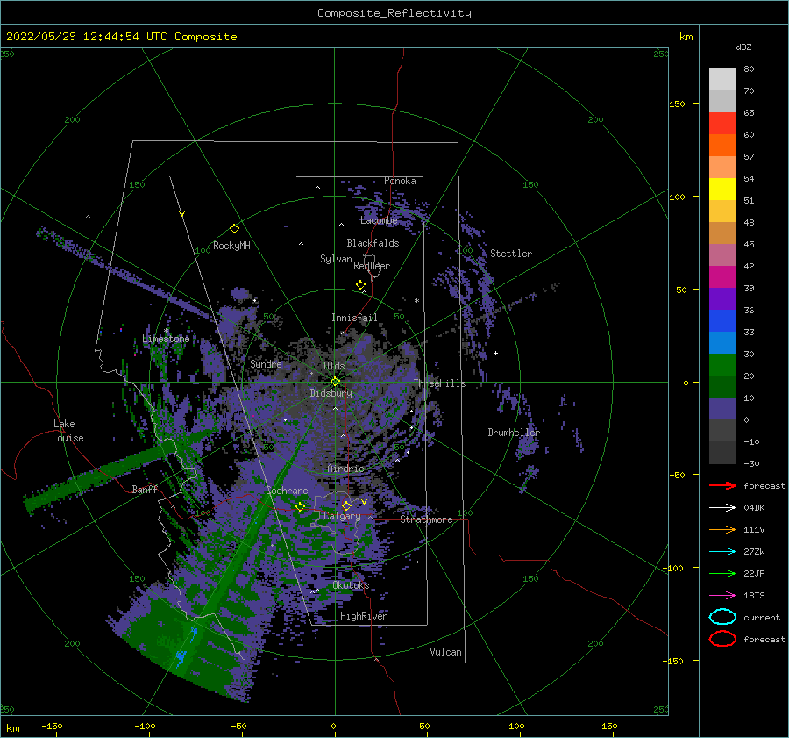Click the white asterisk marker above Limestone

point(166,331)
